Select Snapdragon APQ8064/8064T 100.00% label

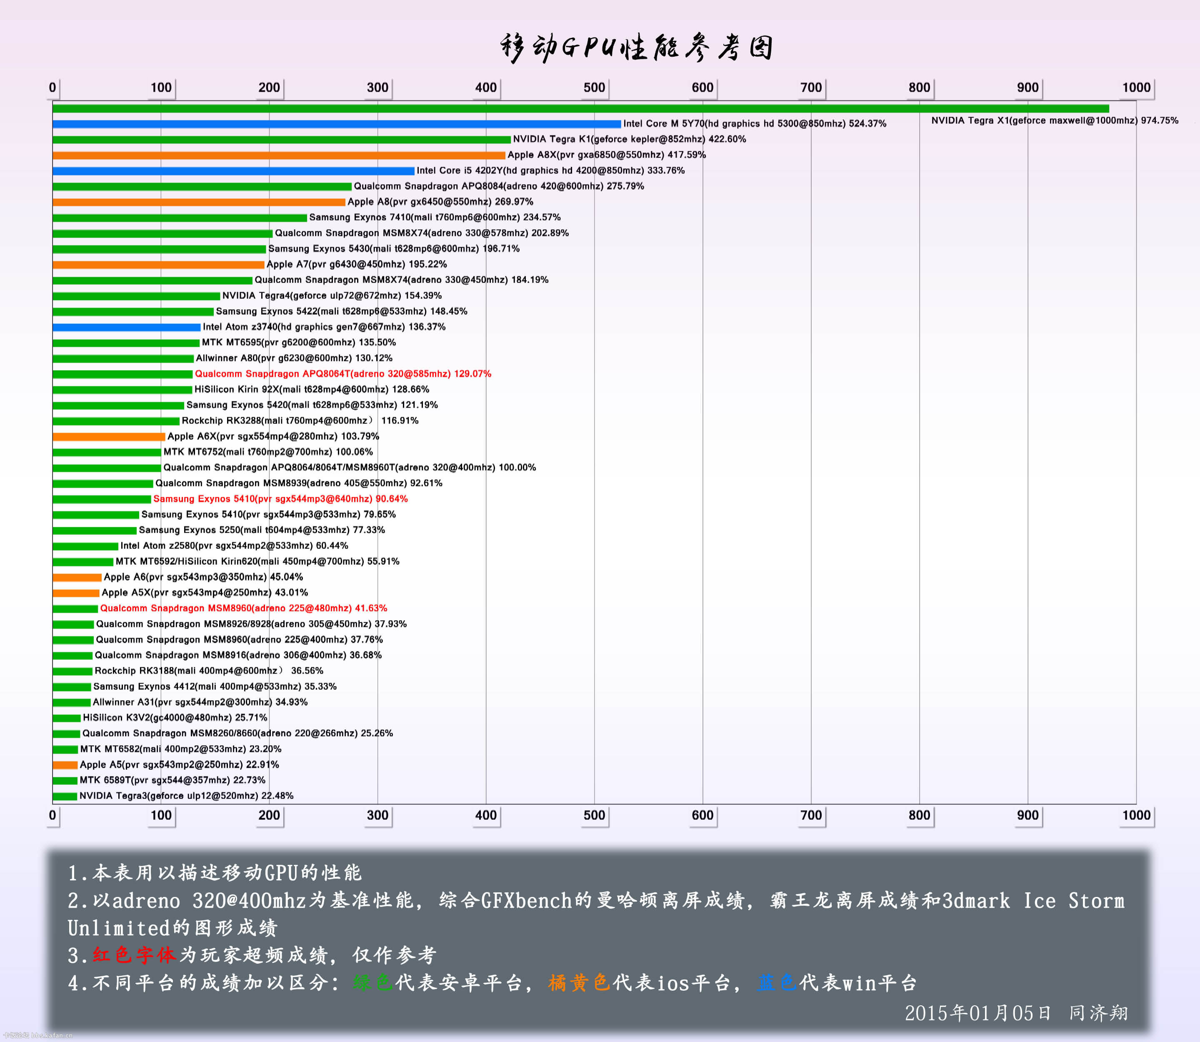[x=350, y=468]
